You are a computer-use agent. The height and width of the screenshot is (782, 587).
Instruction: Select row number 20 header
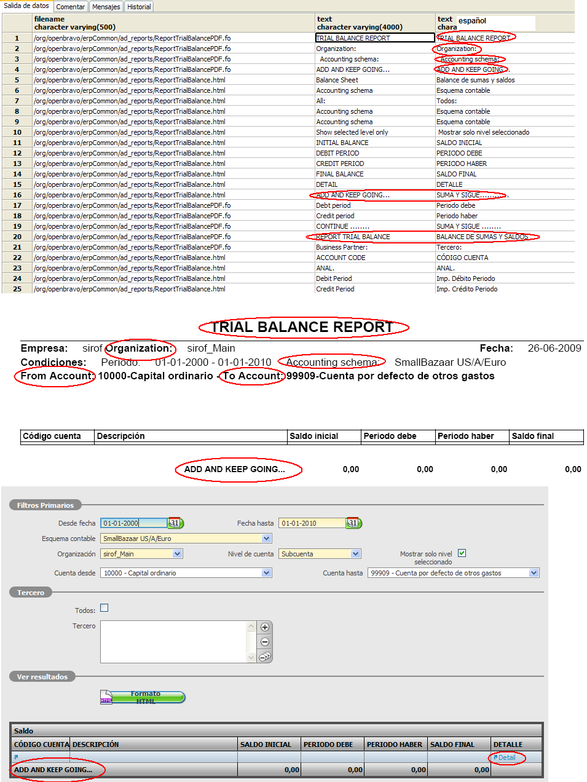coord(17,237)
